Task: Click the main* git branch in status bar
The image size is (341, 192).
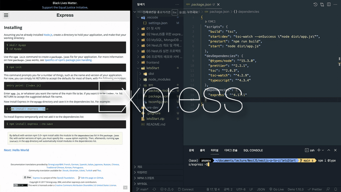Action: [142, 190]
